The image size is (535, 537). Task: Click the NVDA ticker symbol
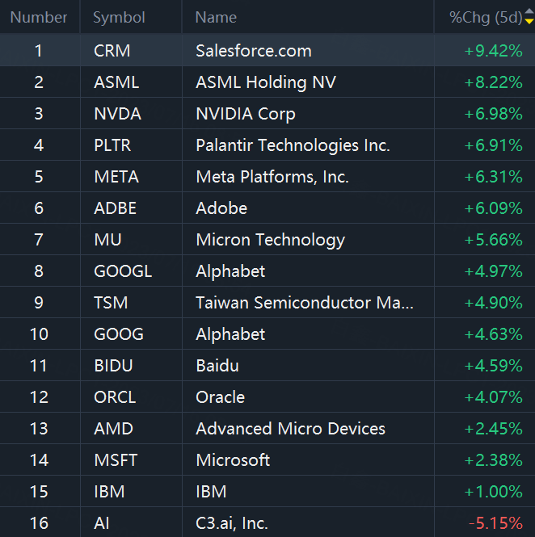[117, 114]
